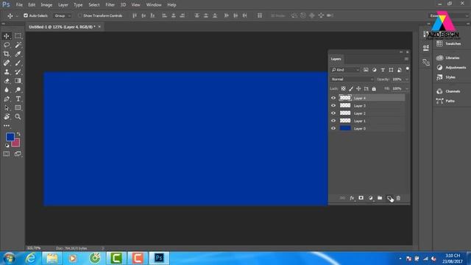Open the Layer menu
The image size is (471, 265).
[x=63, y=5]
